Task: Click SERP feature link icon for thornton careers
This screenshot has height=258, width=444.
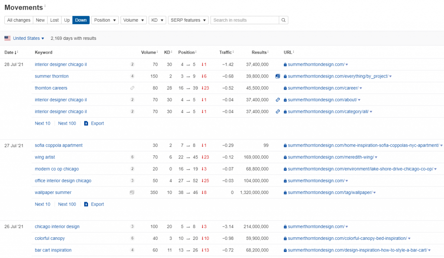Action: pos(132,88)
